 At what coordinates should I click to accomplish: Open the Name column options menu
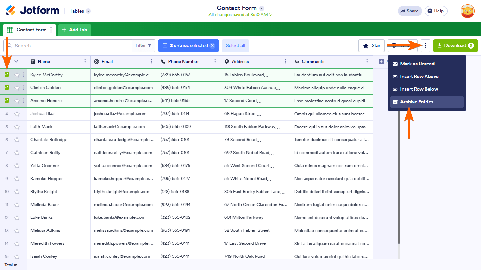[86, 61]
